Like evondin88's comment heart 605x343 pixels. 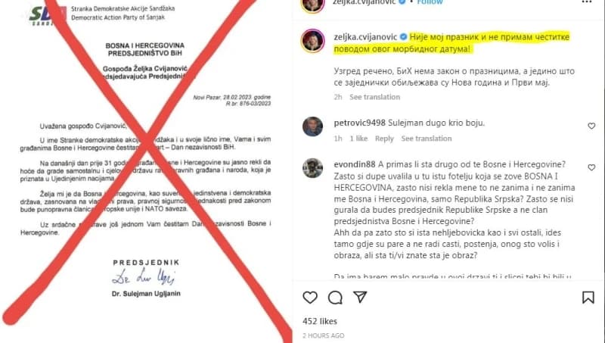pos(591,167)
